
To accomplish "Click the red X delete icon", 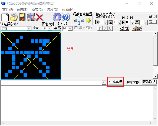I will (x=40, y=17).
